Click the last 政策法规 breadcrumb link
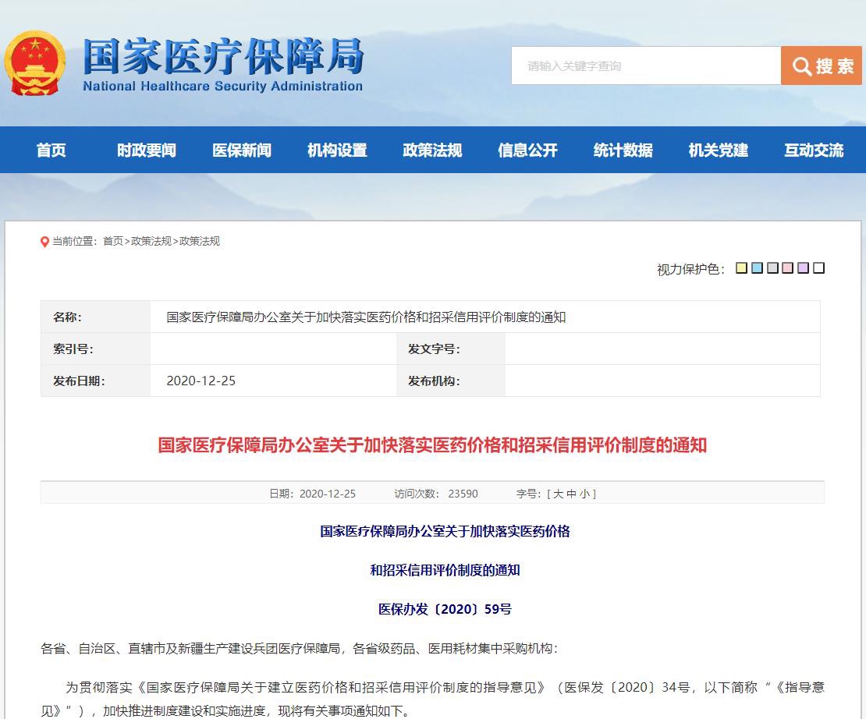 coord(200,241)
